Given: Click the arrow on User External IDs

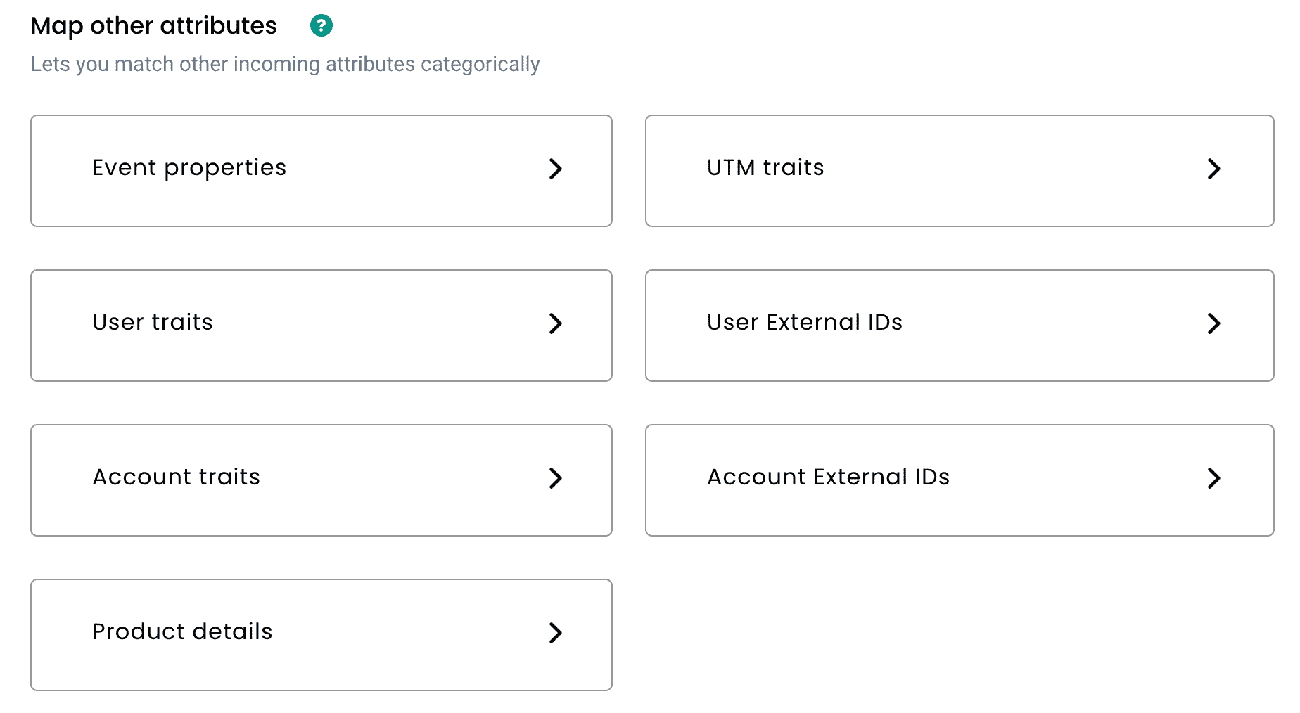Looking at the screenshot, I should tap(1213, 324).
